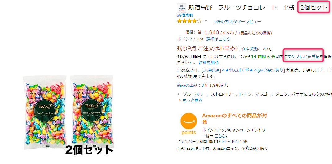This screenshot has width=332, height=164.
Task: Click the MonoRate extension icon
Action: click(x=181, y=8)
